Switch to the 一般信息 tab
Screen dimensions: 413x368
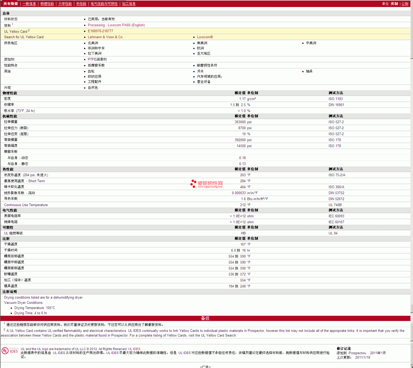(x=29, y=4)
